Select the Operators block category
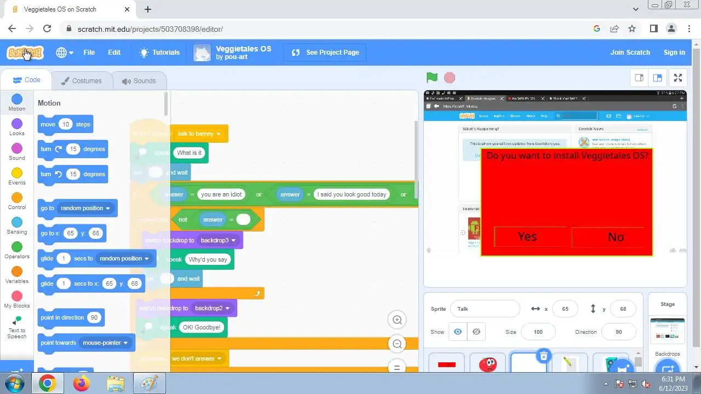Viewport: 701px width, 394px height. (17, 250)
